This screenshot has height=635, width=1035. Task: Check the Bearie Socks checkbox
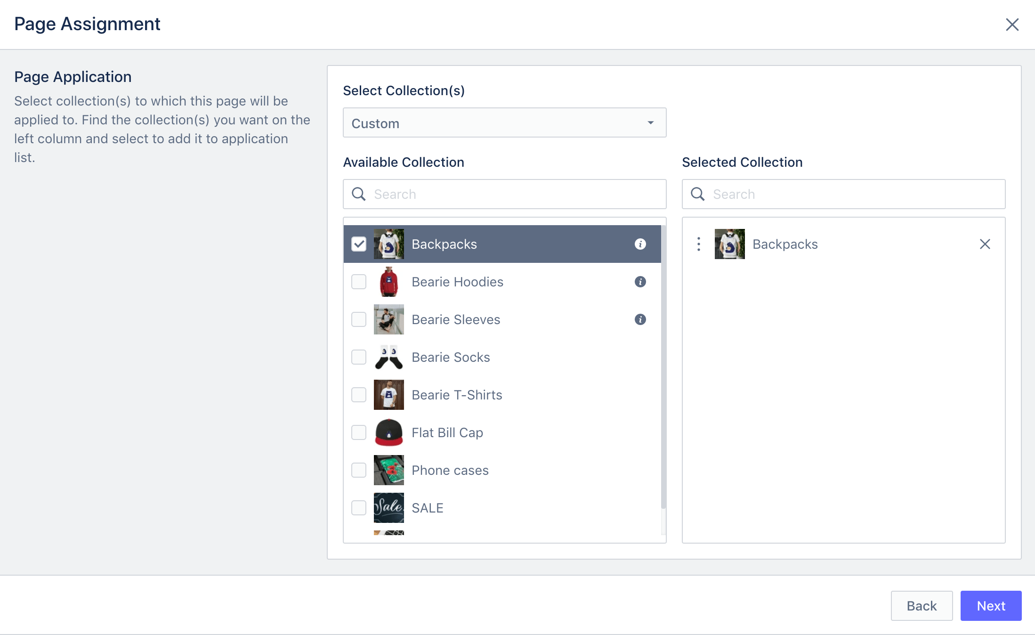[359, 357]
